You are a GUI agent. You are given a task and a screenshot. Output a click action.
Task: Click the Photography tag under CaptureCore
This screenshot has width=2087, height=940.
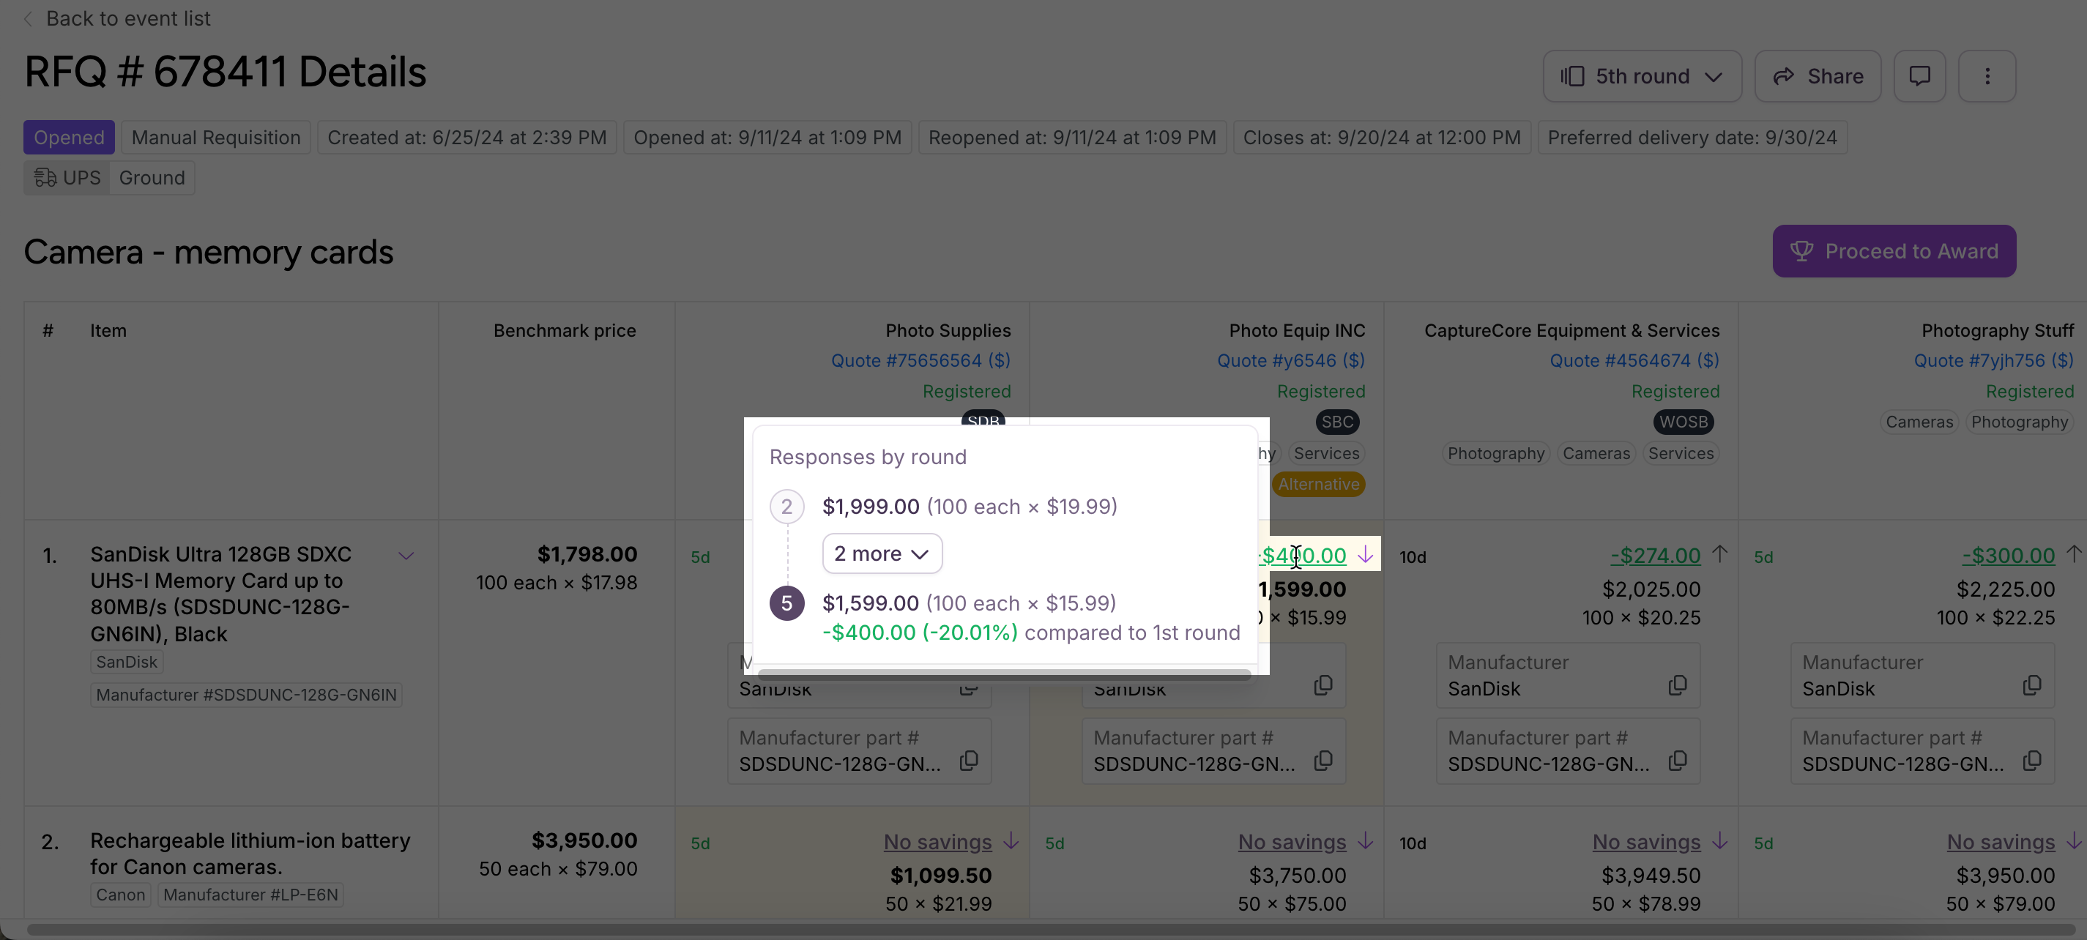pos(1495,453)
